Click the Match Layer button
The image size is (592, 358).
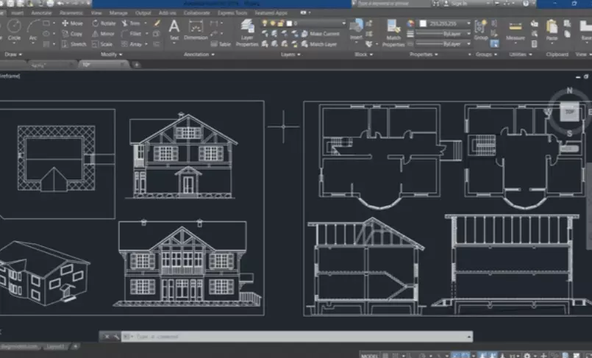319,44
